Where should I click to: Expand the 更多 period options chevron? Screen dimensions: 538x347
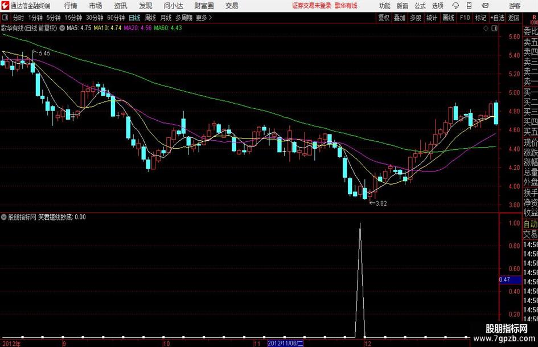210,18
